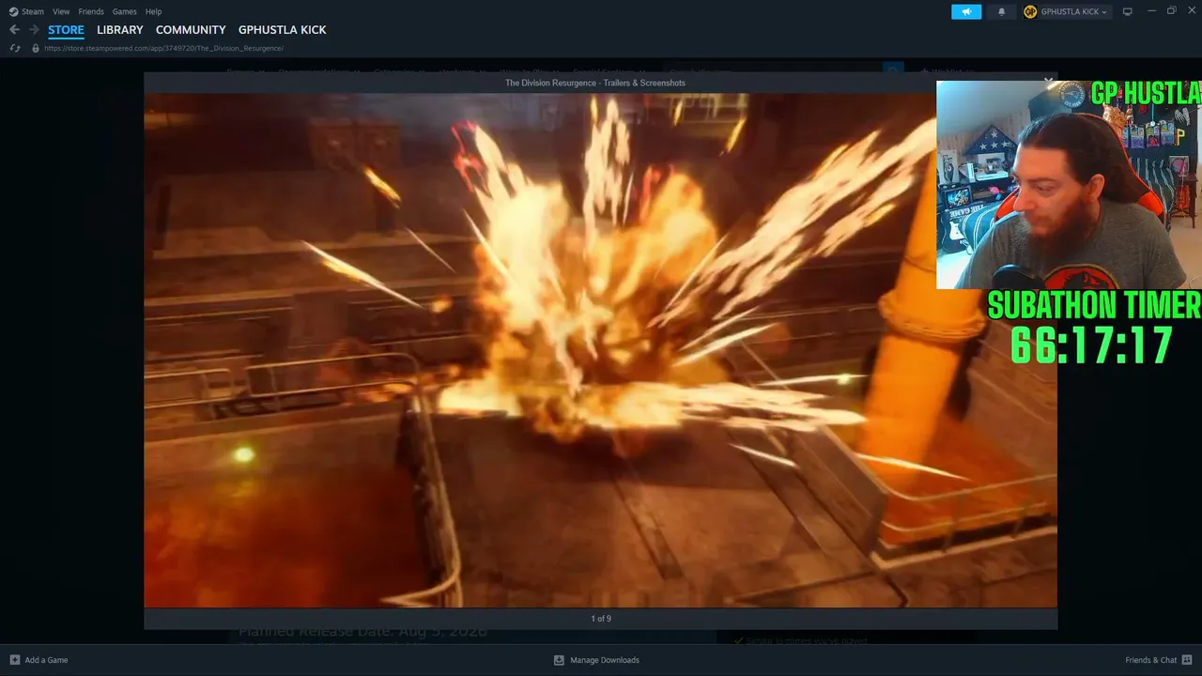Click the Add a Game label
The image size is (1202, 676).
click(46, 660)
